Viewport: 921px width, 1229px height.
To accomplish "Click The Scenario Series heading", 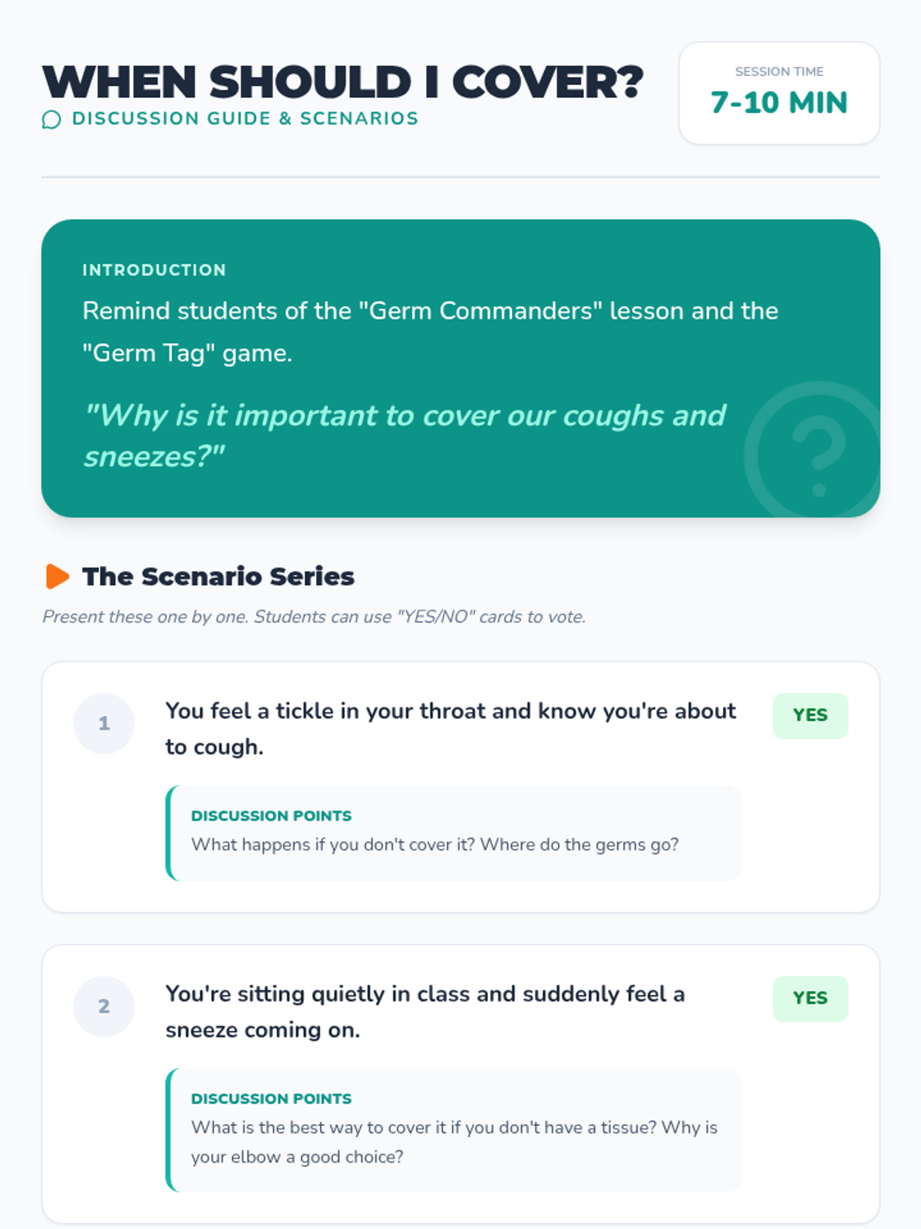I will [x=218, y=576].
